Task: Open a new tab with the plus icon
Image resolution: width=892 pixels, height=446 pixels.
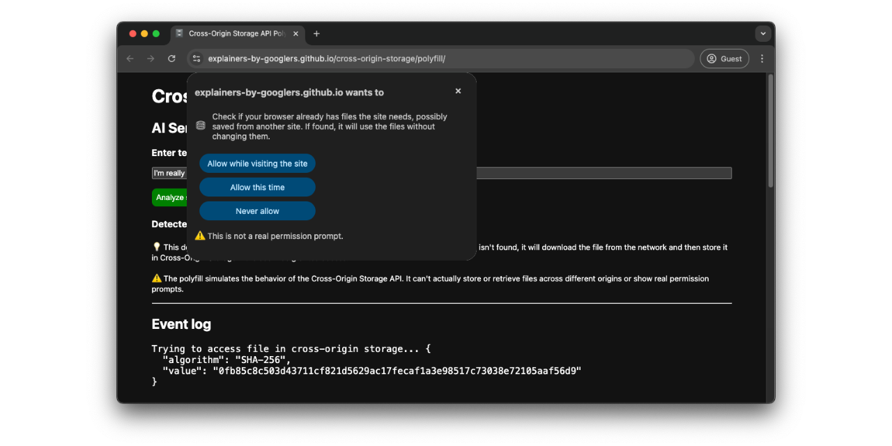Action: [x=316, y=33]
